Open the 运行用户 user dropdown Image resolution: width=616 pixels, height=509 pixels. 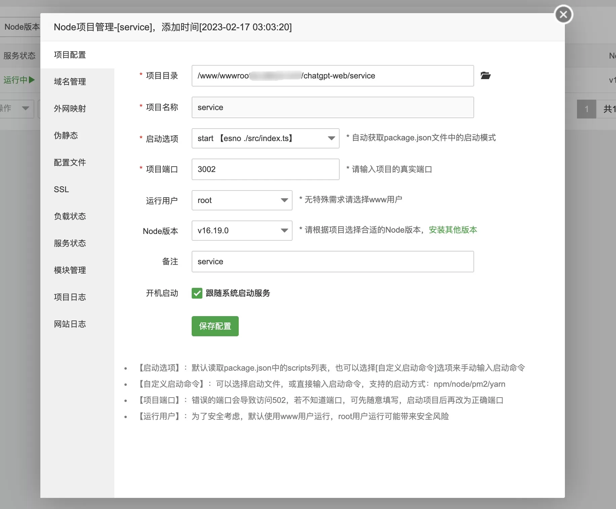[x=284, y=200]
